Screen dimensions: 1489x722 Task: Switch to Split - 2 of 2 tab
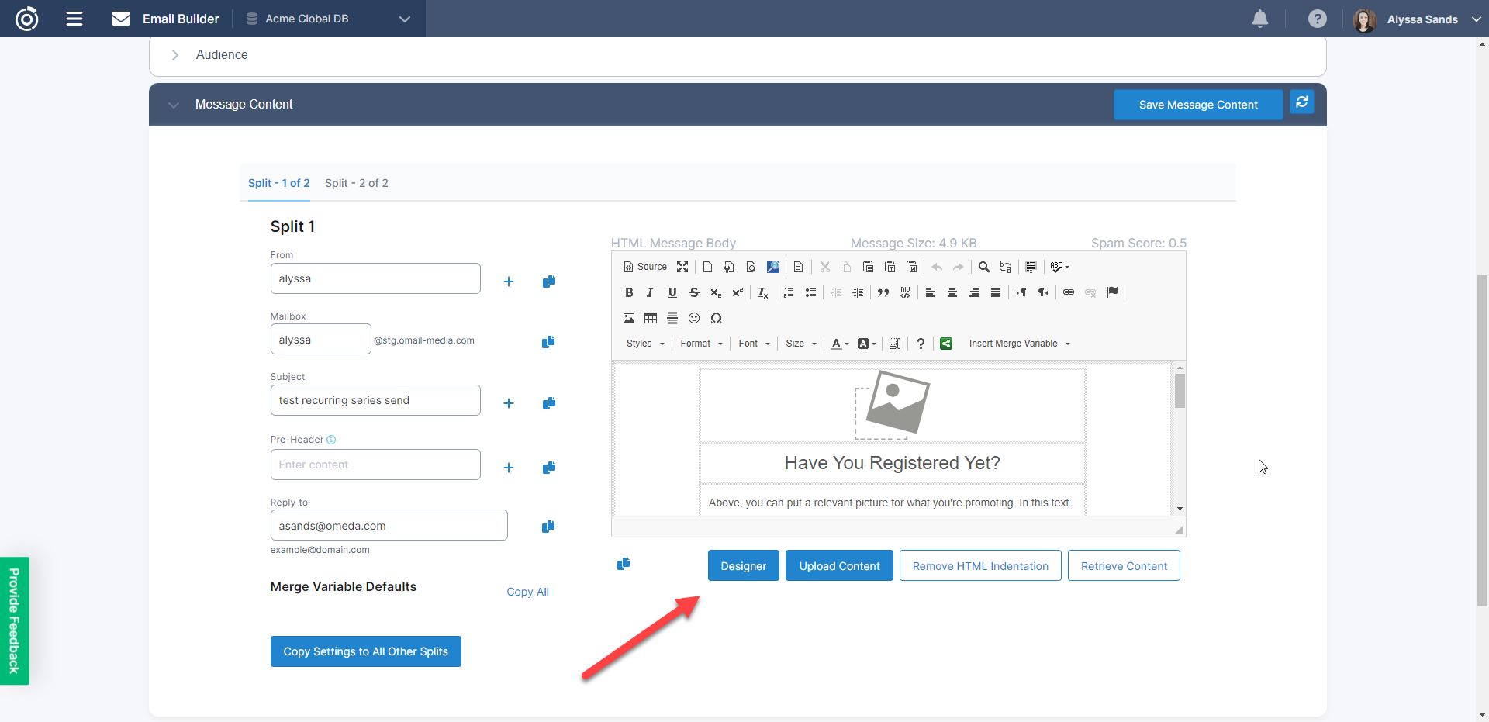point(357,183)
